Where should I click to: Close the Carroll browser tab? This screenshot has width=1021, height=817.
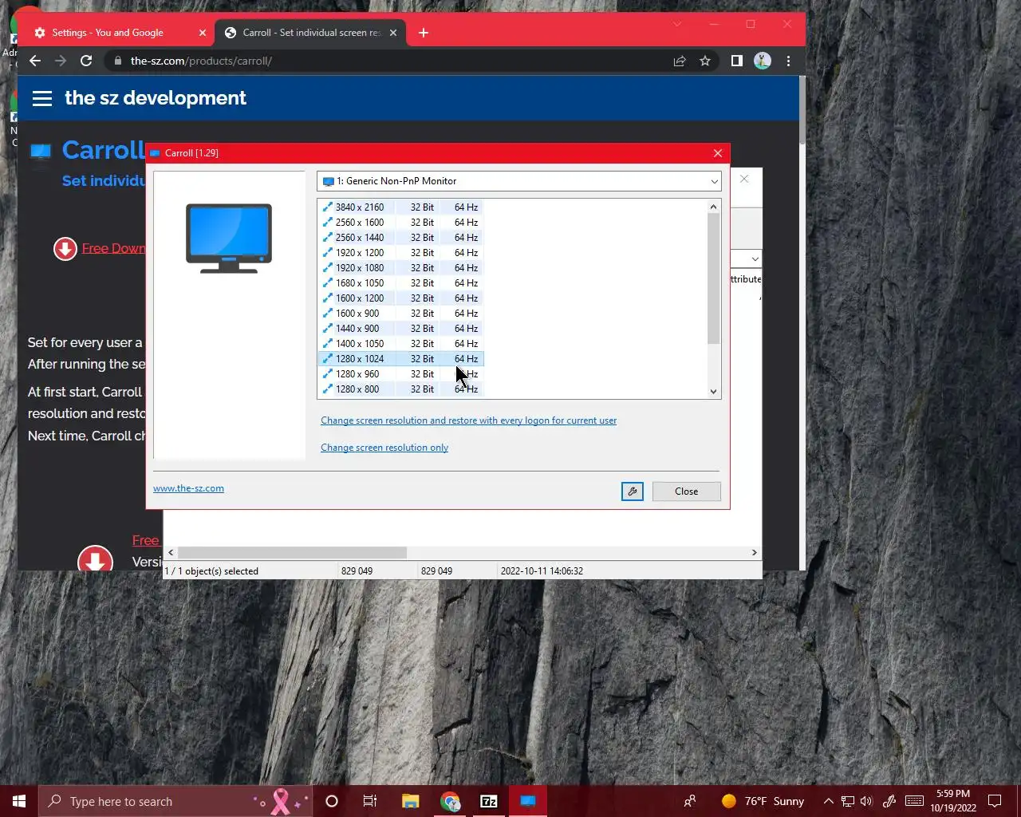[x=392, y=33]
